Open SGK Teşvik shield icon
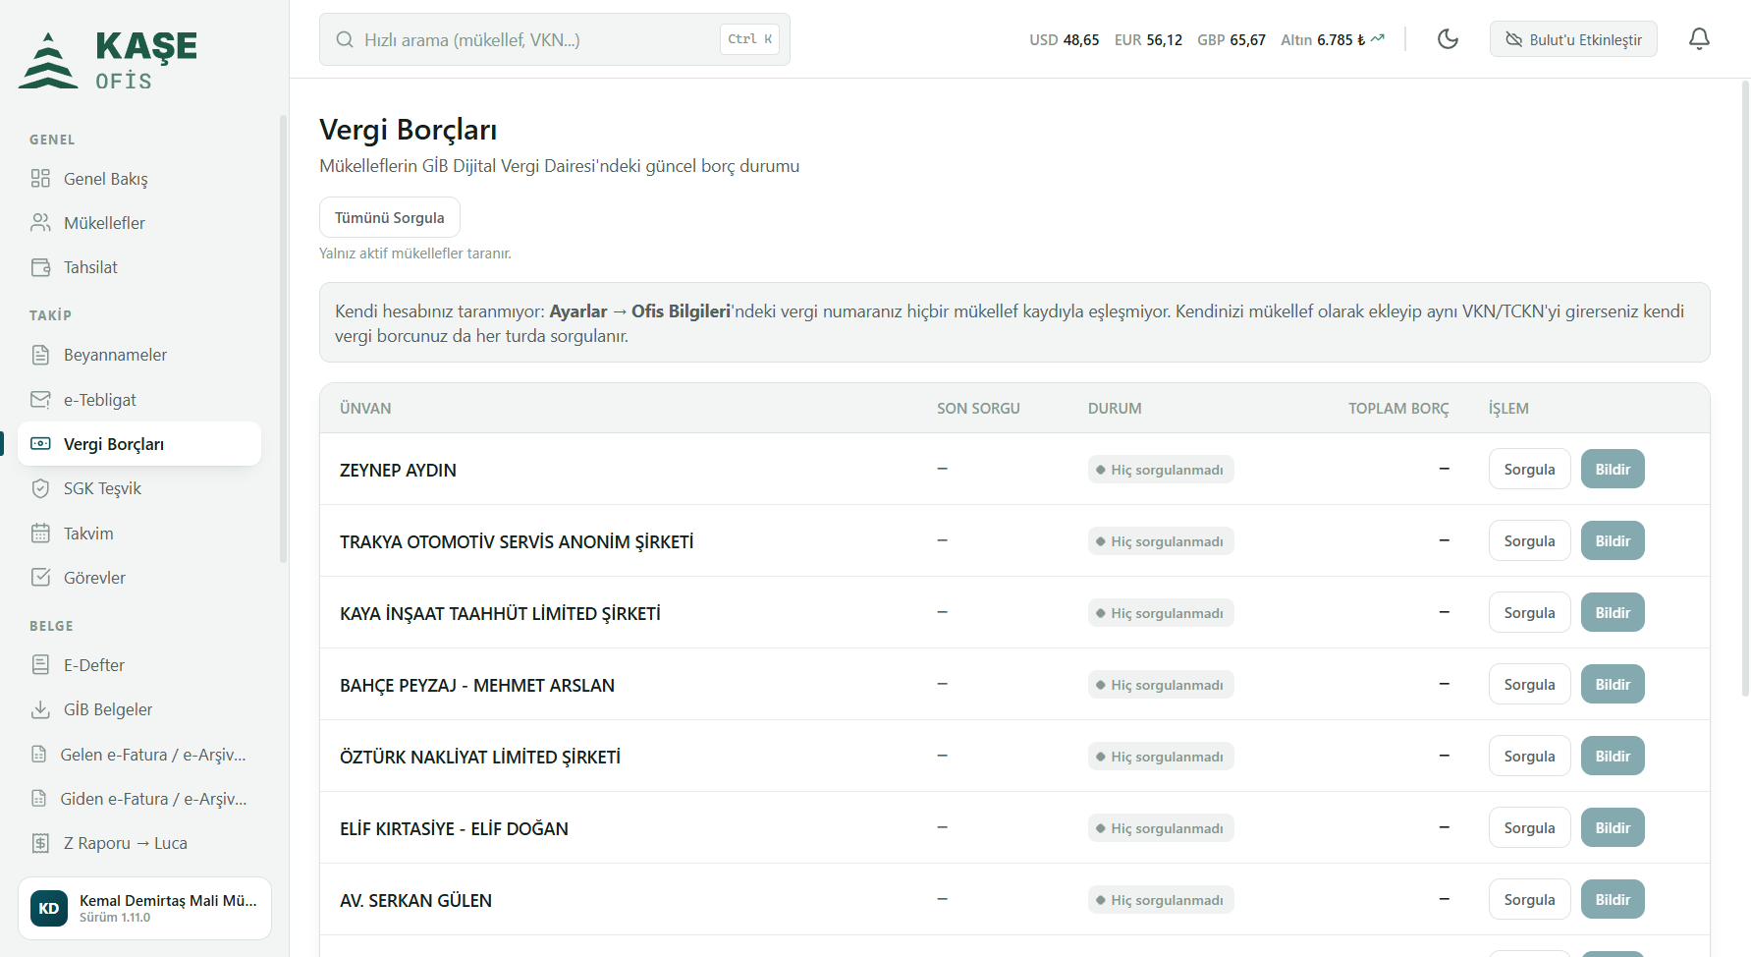This screenshot has height=957, width=1751. coord(40,488)
